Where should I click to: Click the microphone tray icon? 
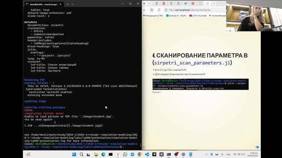(222, 154)
